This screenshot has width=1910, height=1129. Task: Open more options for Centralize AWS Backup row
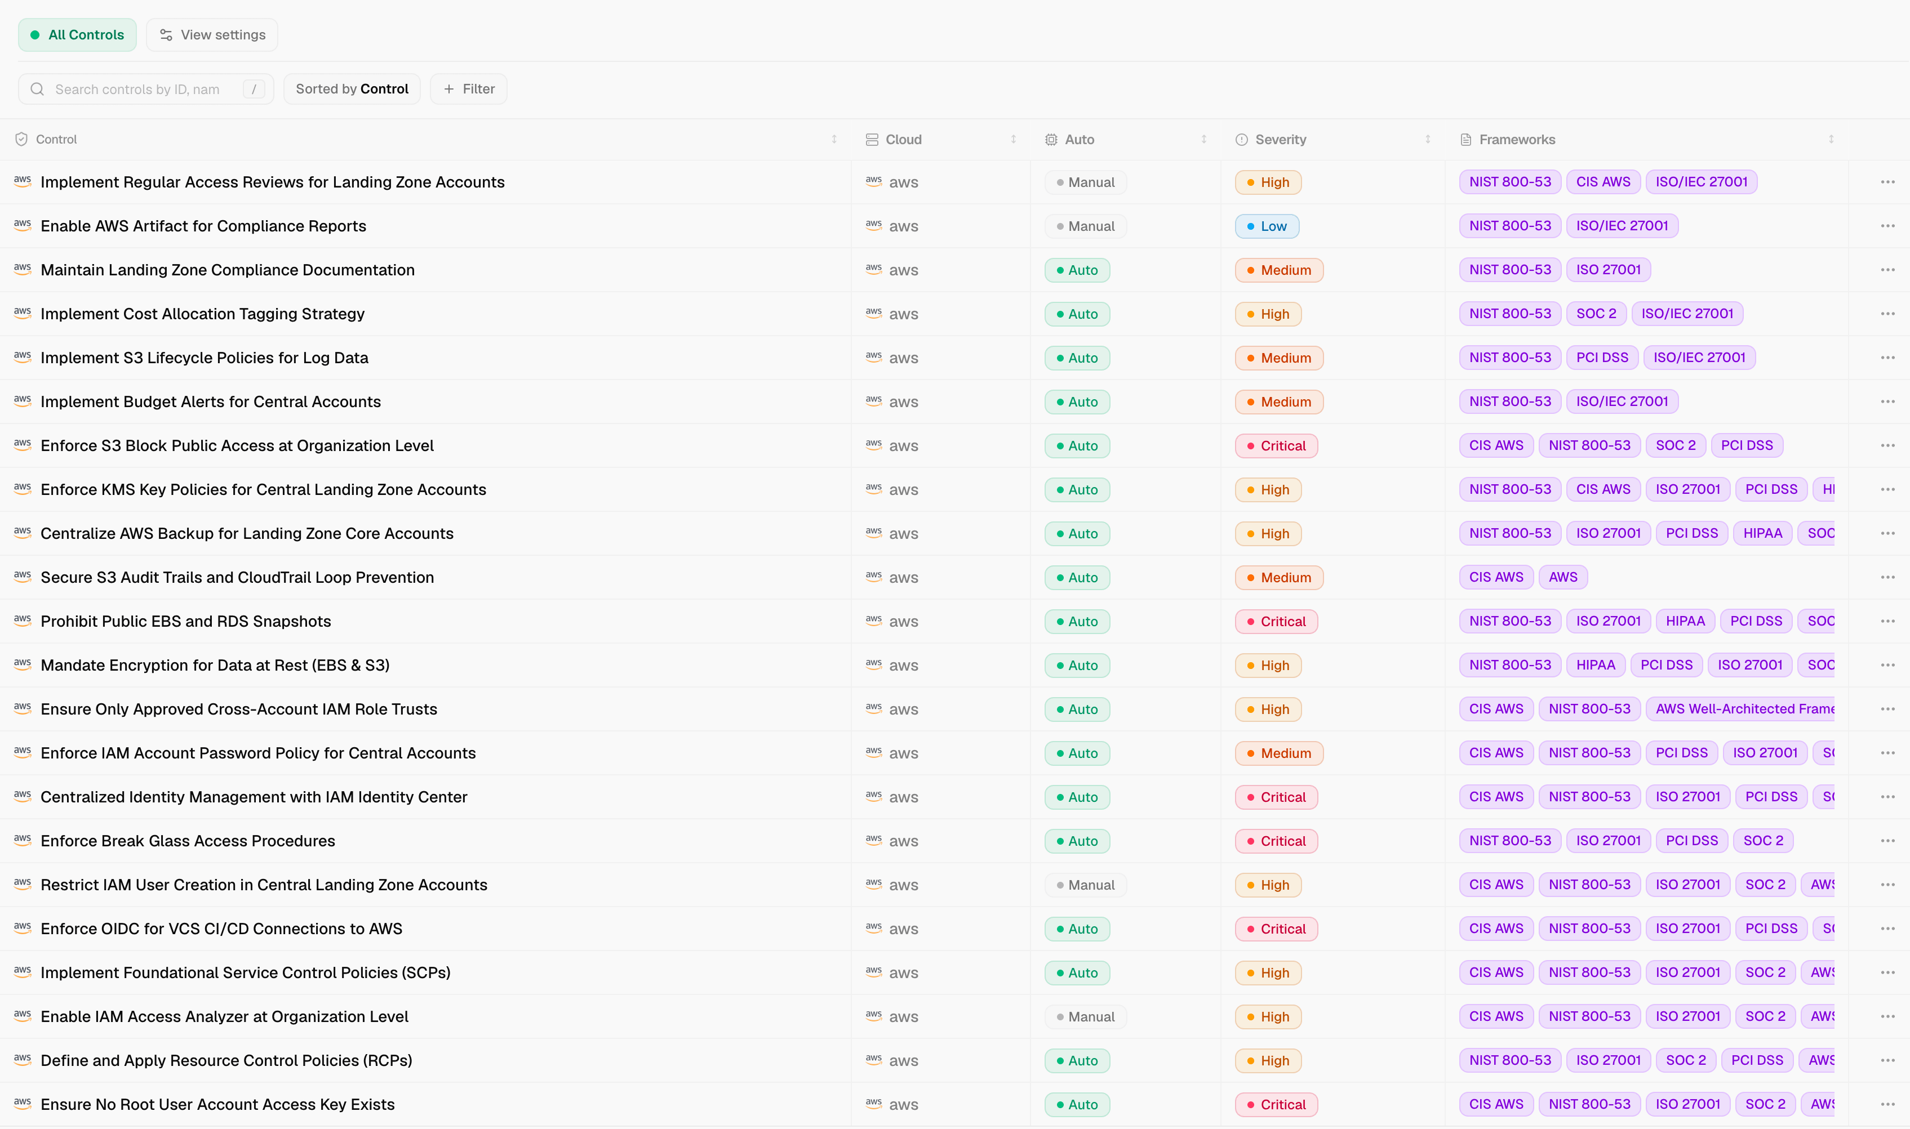(1887, 533)
